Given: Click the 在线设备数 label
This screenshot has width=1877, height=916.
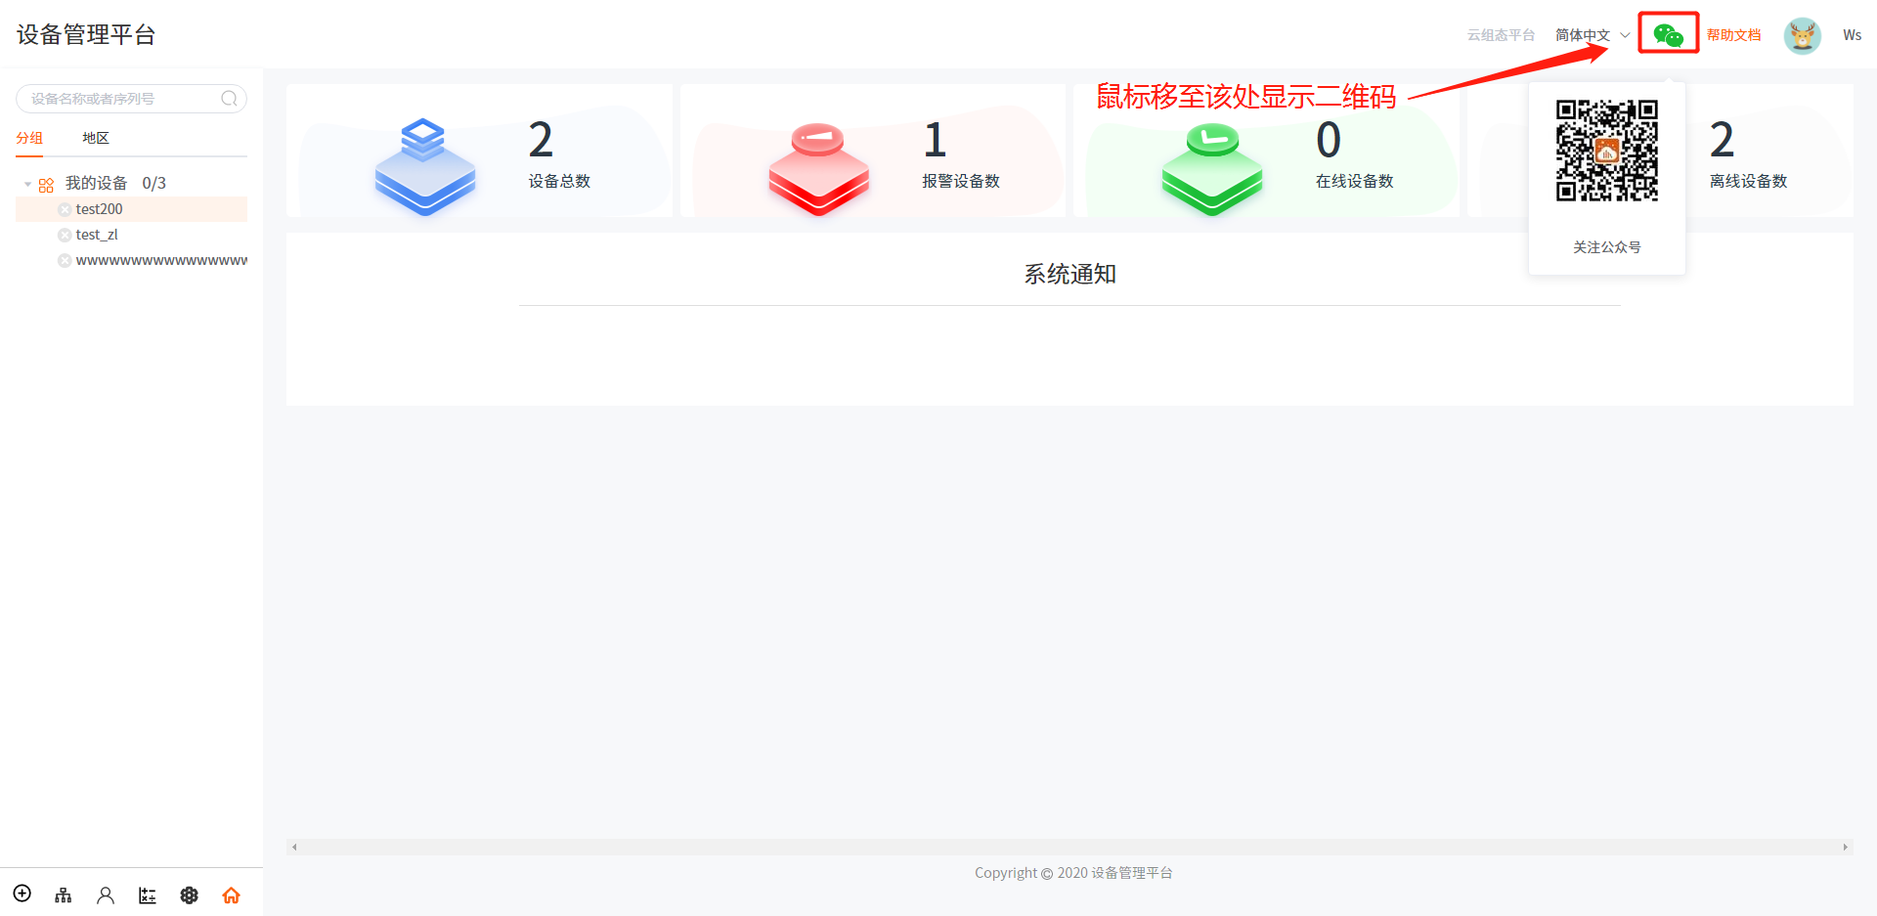Looking at the screenshot, I should [x=1355, y=181].
